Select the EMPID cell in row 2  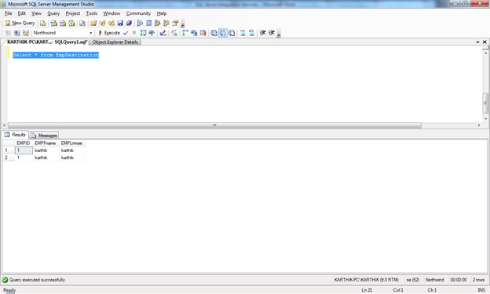click(24, 158)
